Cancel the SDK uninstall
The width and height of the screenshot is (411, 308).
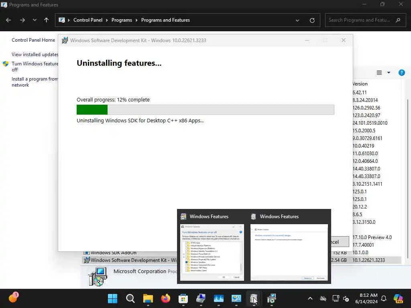coord(340,242)
